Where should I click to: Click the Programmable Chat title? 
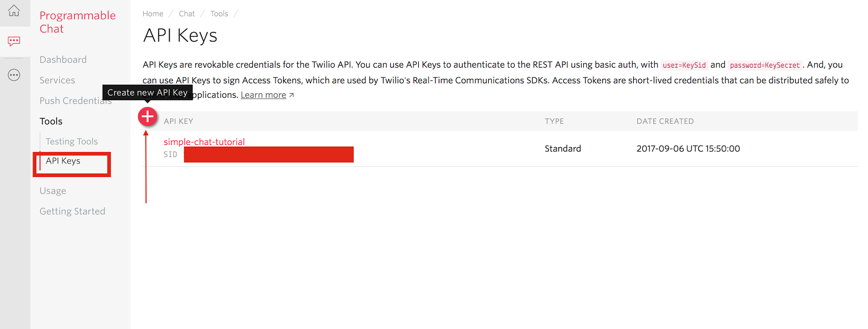pyautogui.click(x=78, y=22)
